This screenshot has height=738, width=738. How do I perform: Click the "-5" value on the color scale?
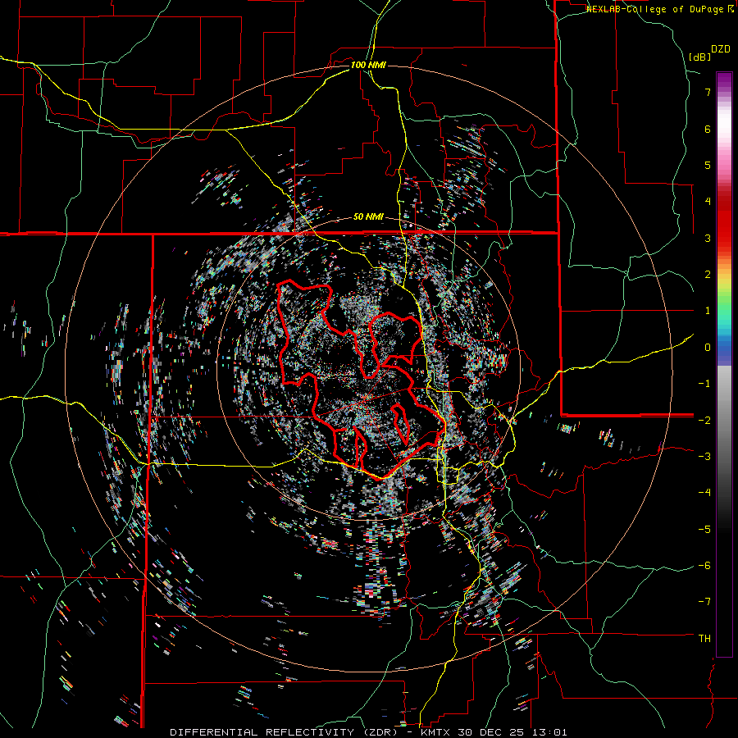pyautogui.click(x=704, y=529)
